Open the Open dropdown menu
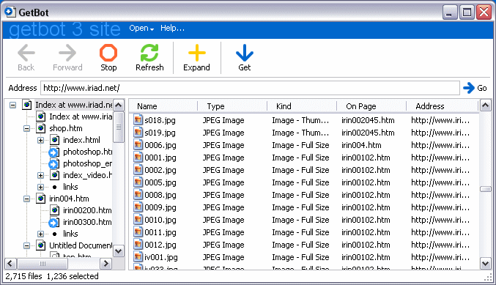496x285 pixels. (141, 28)
